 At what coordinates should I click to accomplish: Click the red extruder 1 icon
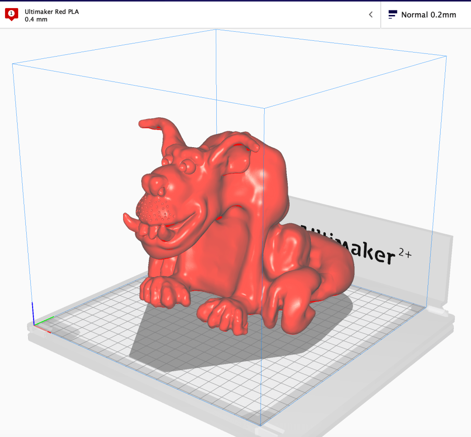pos(11,14)
